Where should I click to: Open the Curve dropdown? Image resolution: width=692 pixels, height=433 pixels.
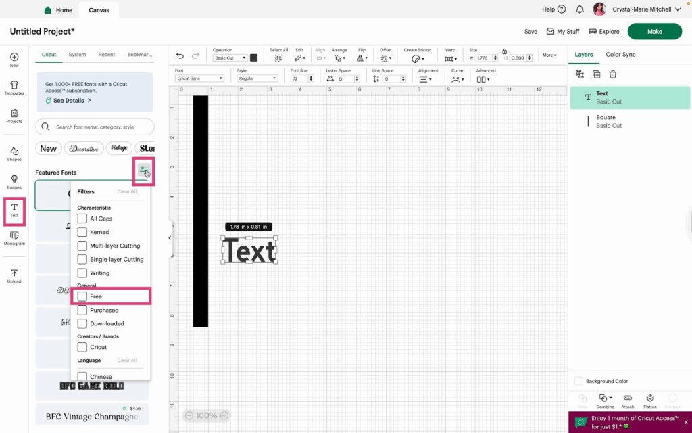point(458,80)
